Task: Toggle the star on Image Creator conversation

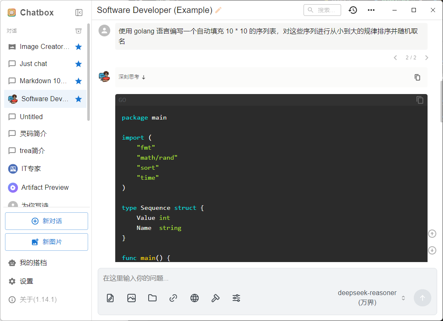Action: [78, 47]
